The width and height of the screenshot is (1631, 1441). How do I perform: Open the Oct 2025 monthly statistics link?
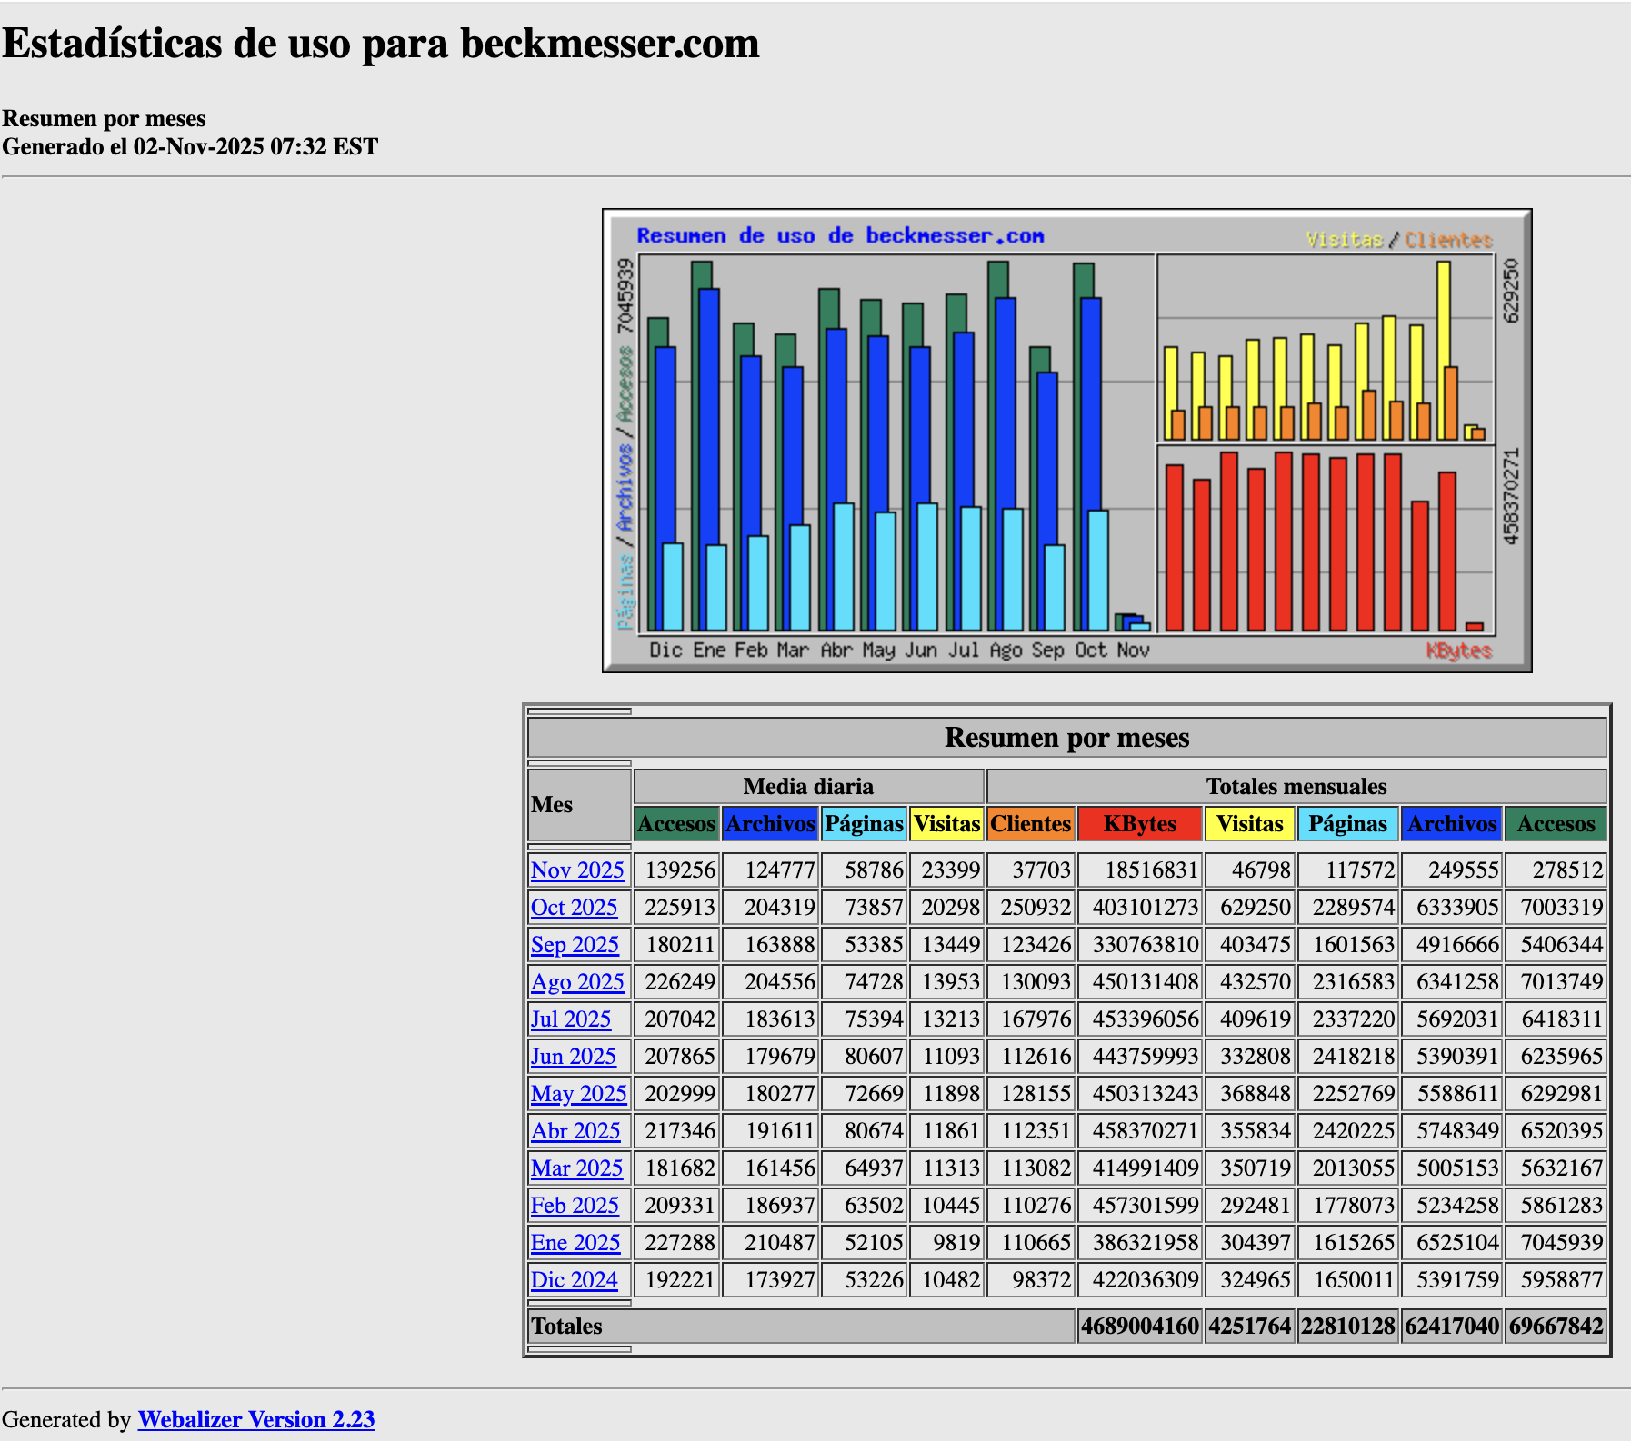pos(575,907)
